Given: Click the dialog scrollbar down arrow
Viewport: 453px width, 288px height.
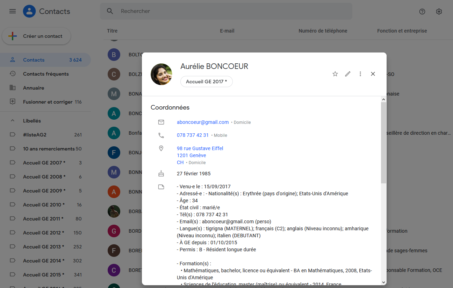Looking at the screenshot, I should point(384,282).
